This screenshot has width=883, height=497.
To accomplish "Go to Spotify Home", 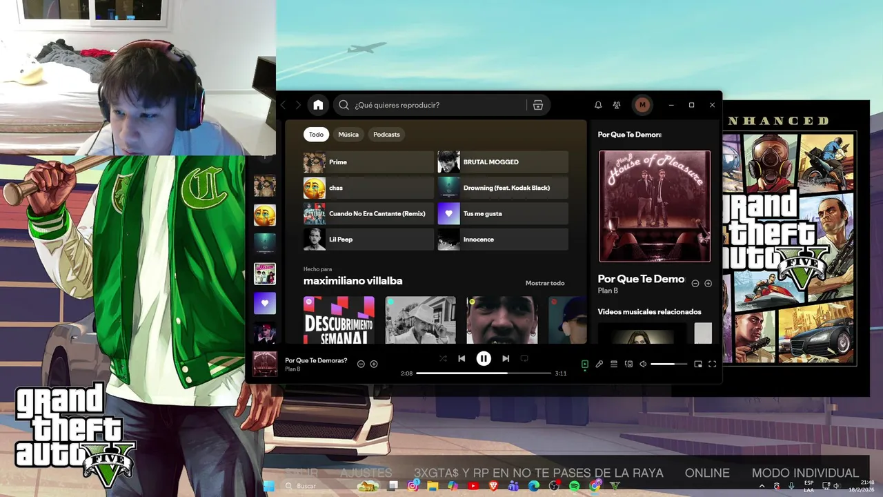I will point(317,105).
